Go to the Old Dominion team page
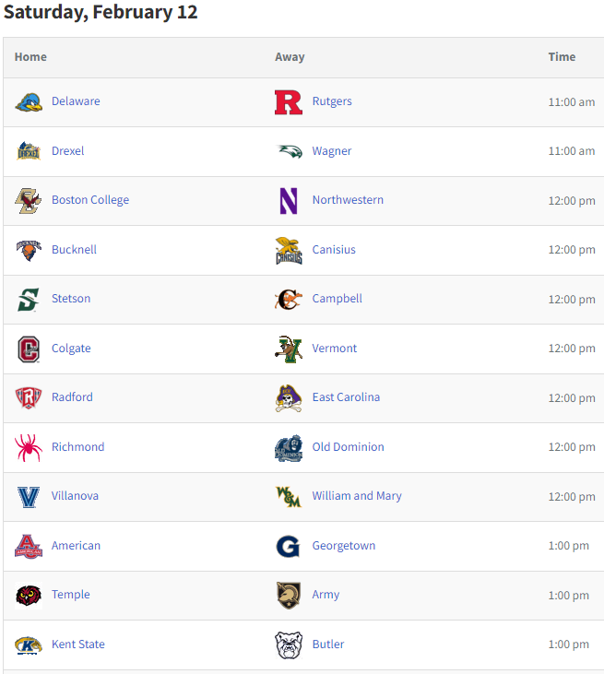 pos(349,447)
